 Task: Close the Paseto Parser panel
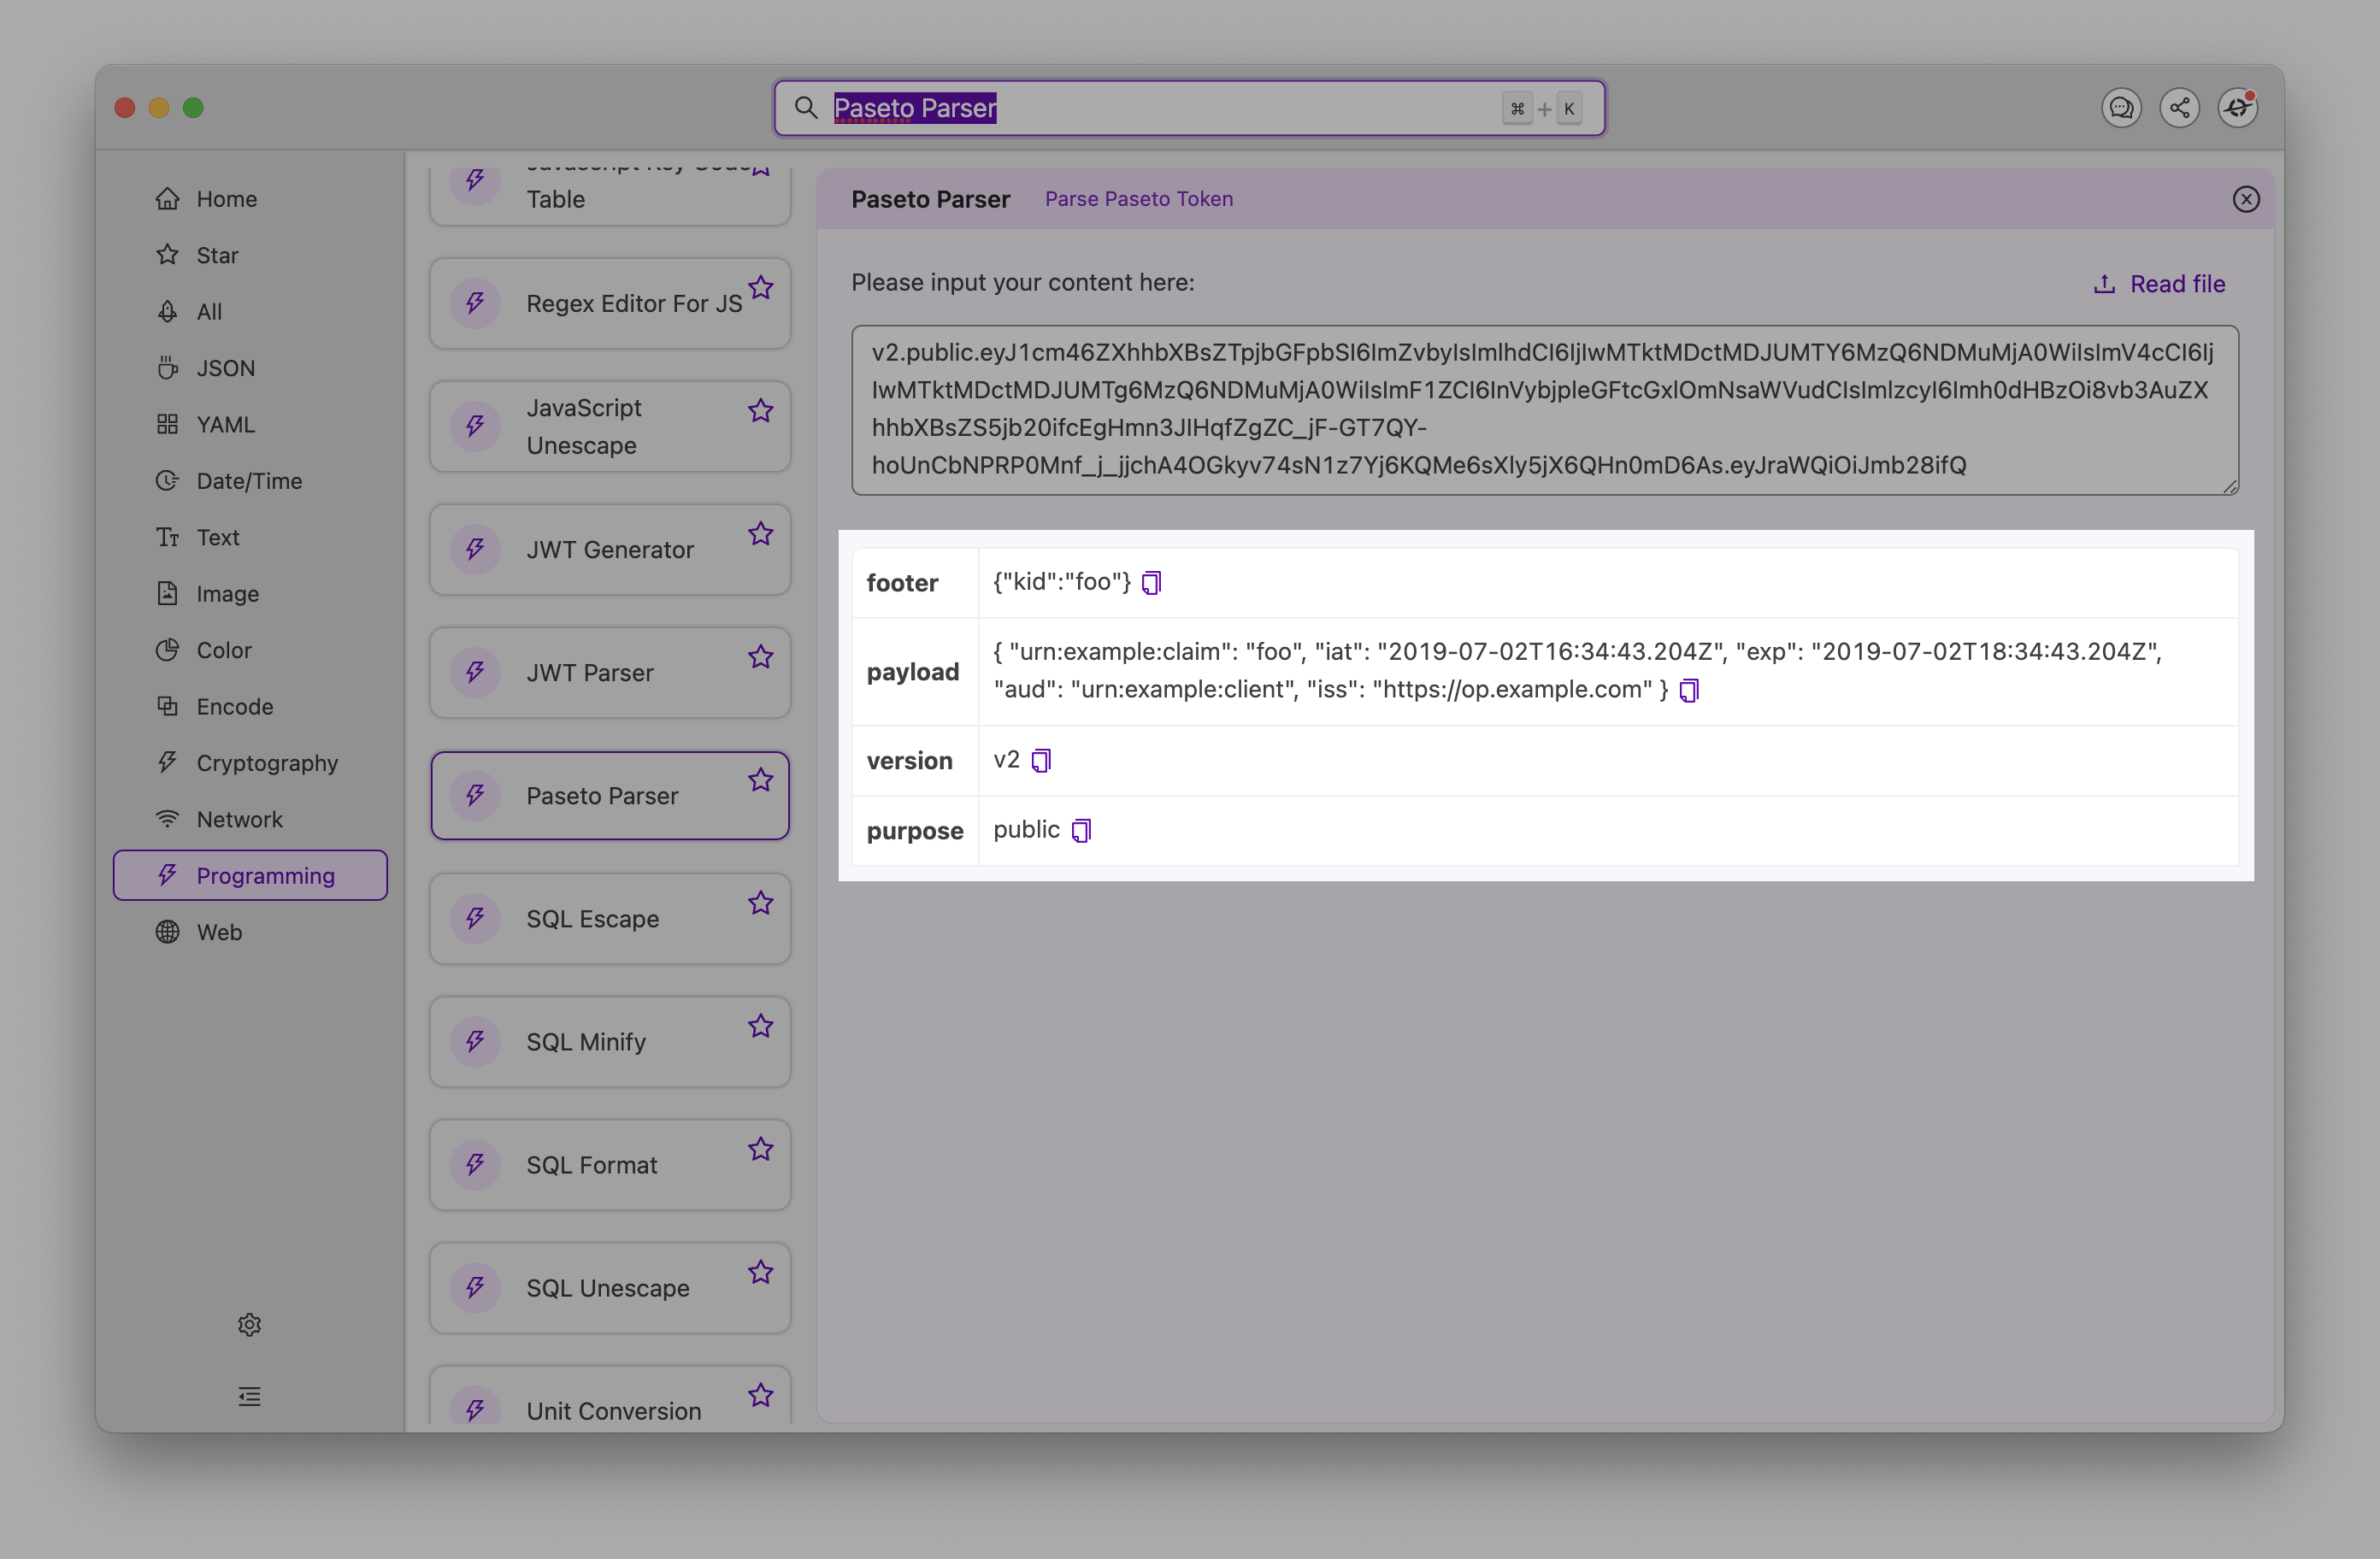(2246, 199)
